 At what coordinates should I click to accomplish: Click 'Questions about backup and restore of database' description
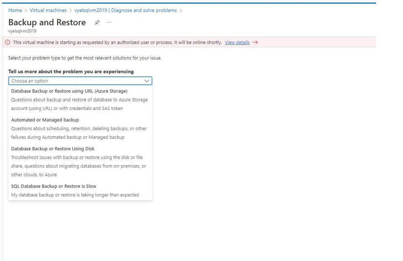[x=79, y=104]
